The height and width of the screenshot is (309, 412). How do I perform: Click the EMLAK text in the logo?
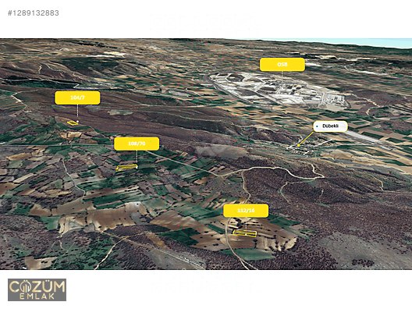tap(37, 297)
